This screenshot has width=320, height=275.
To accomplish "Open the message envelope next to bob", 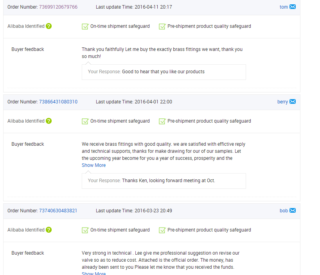I will (293, 211).
